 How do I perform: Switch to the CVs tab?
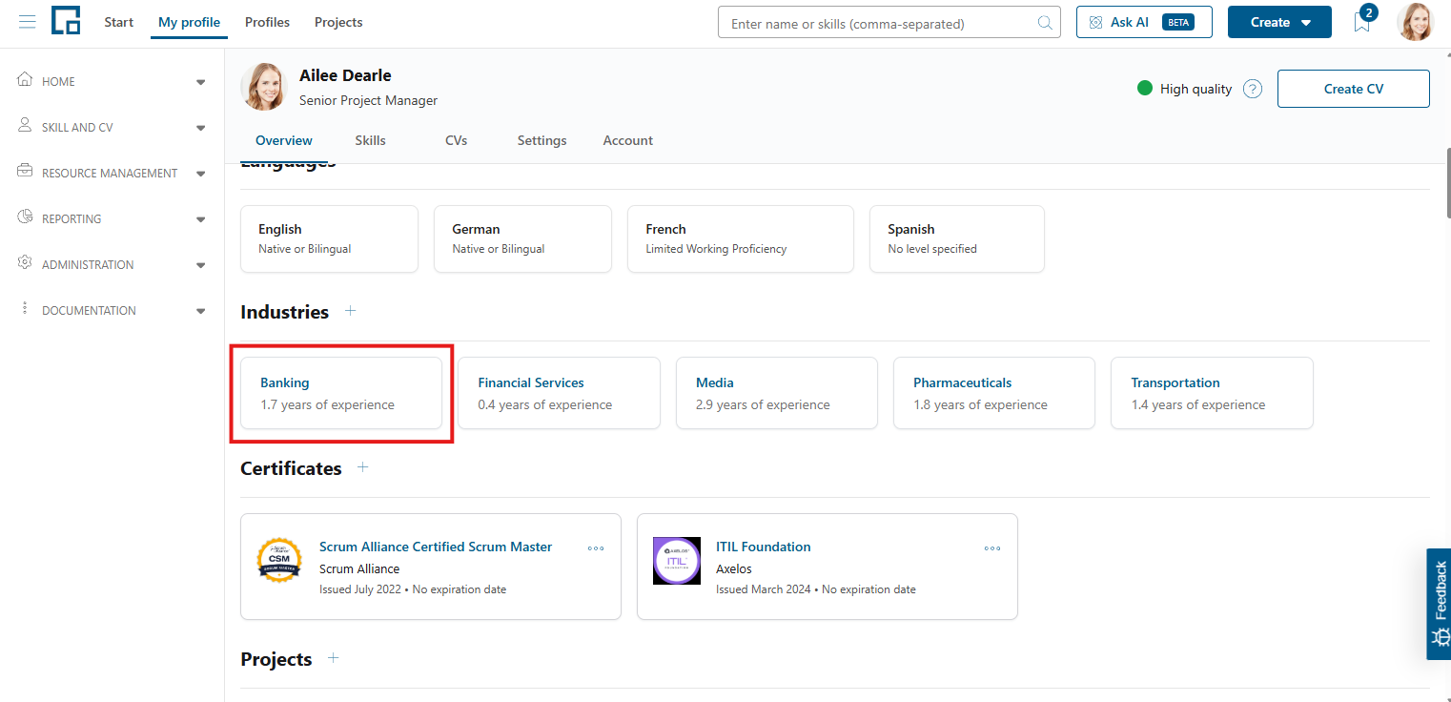(x=457, y=140)
